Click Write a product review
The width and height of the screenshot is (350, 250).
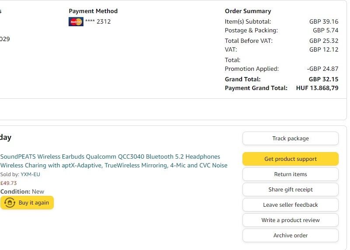point(290,220)
